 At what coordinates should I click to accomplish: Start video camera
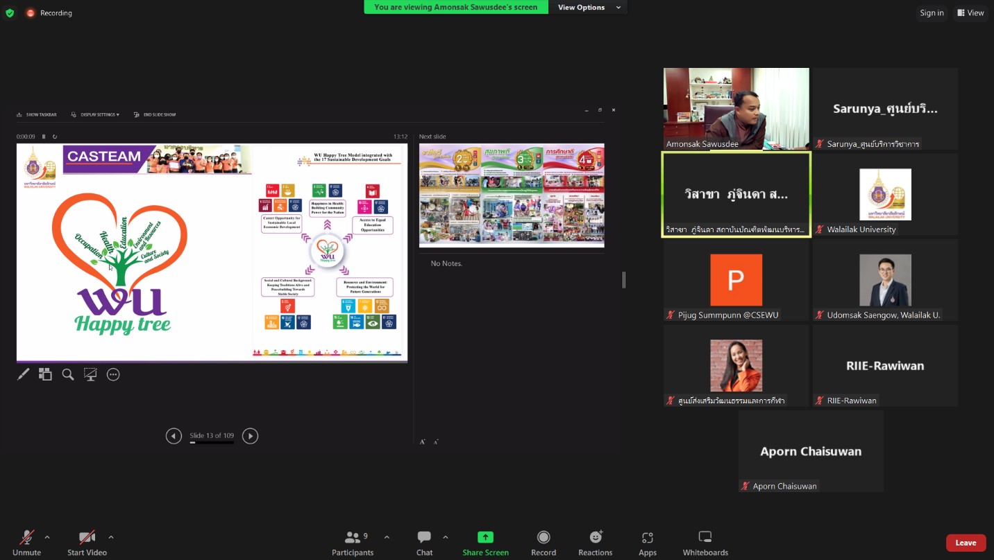87,538
